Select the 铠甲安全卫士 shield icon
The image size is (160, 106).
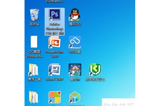(x=95, y=70)
